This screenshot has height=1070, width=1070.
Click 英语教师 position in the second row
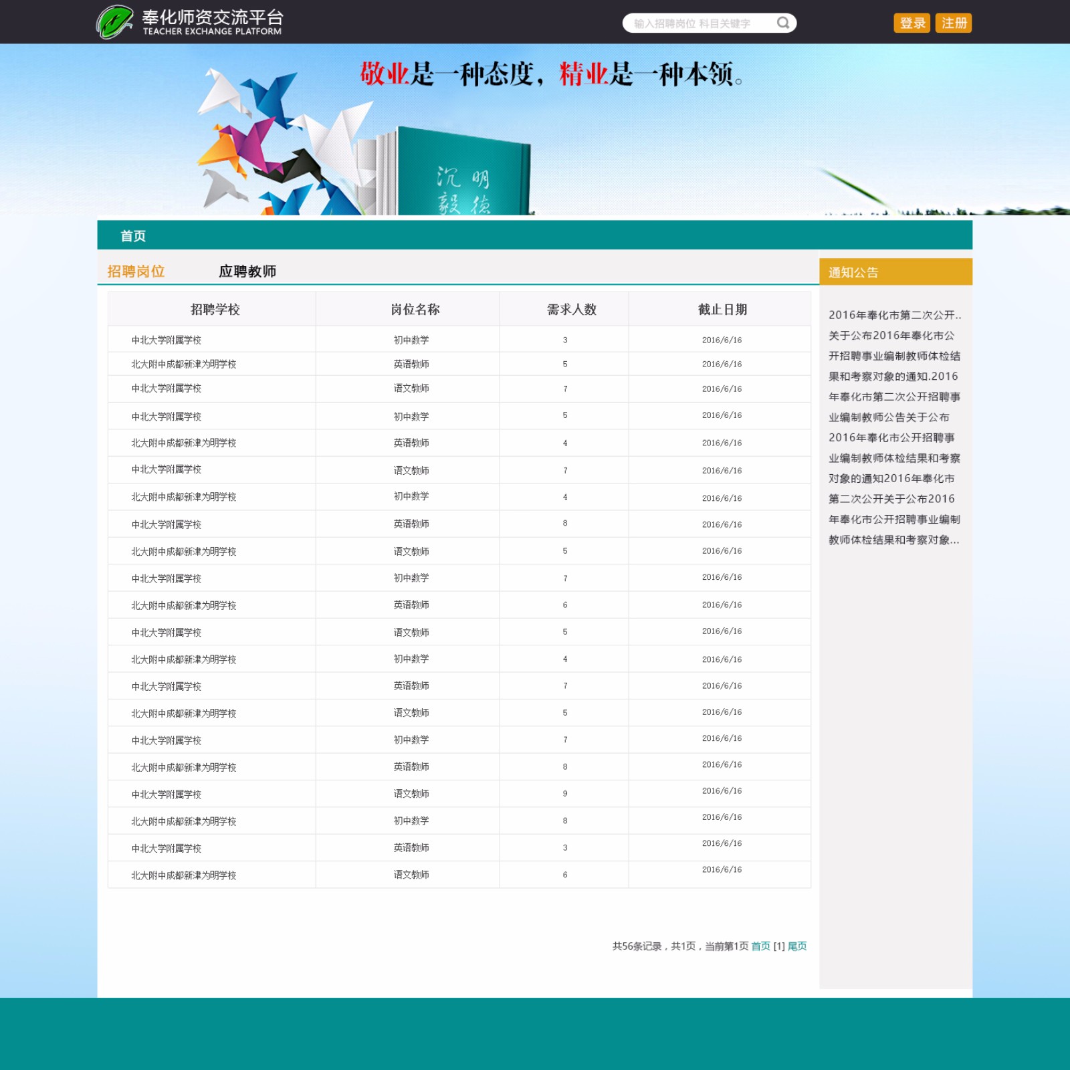point(411,364)
